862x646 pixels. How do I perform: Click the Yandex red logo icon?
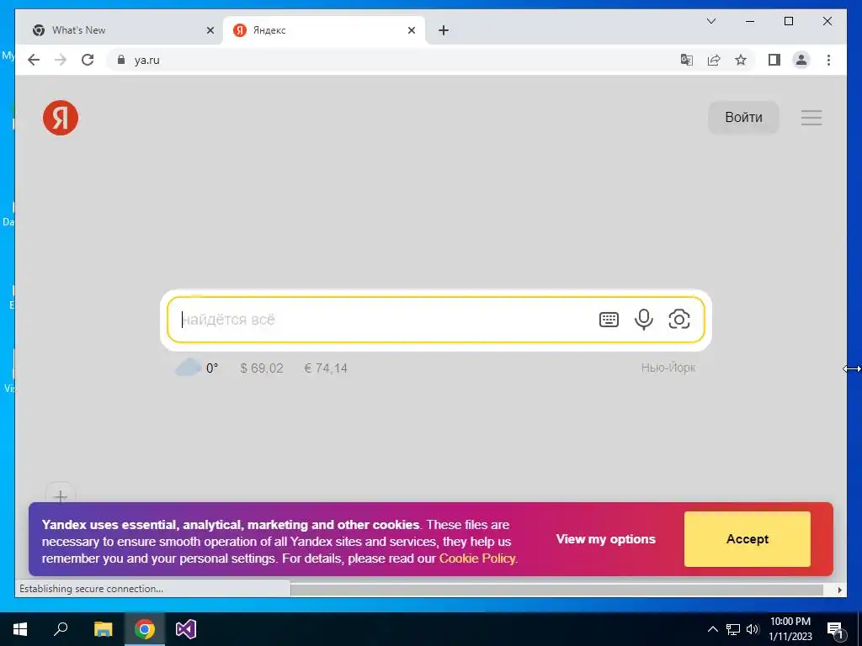tap(61, 118)
